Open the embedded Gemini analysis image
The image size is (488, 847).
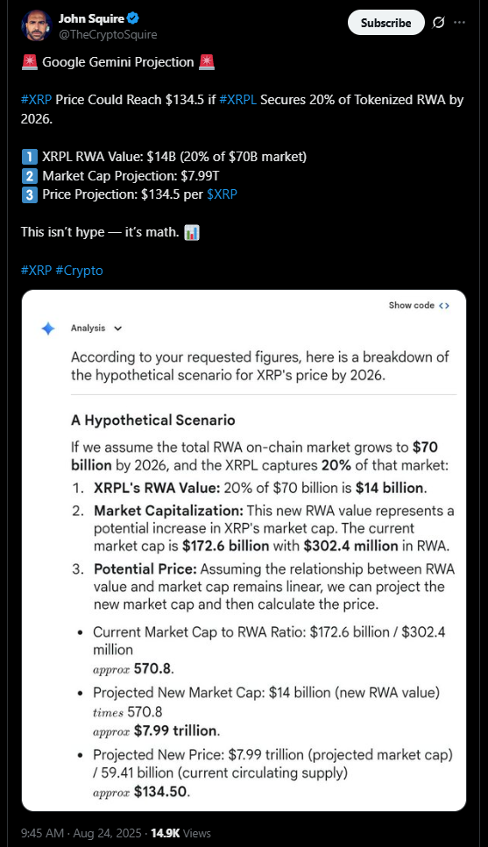tap(244, 550)
